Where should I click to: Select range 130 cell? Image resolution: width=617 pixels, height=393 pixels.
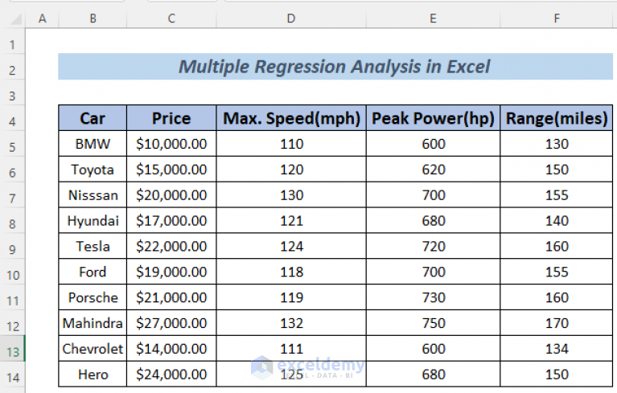point(557,144)
